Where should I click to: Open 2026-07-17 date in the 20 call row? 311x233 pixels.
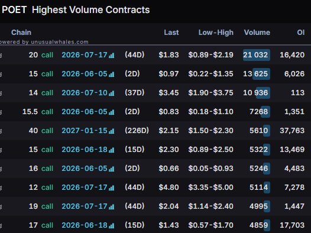(85, 55)
